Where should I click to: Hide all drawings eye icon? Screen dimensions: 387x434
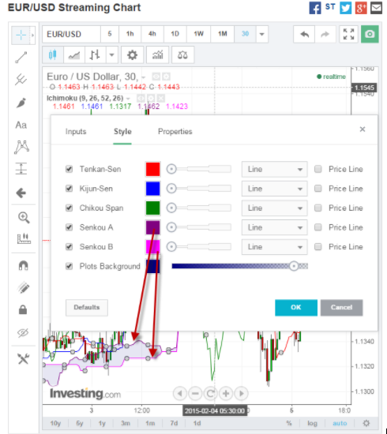[23, 332]
